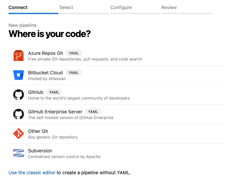Click the 'Hosted by Atlassian' description
The image size is (240, 182).
coord(47,79)
